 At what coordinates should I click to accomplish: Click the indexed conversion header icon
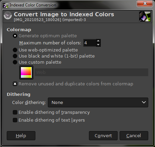(x=8, y=15)
